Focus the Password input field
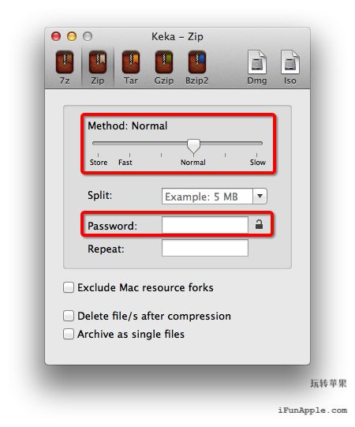Screen dimensions: 355x427 pyautogui.click(x=205, y=225)
